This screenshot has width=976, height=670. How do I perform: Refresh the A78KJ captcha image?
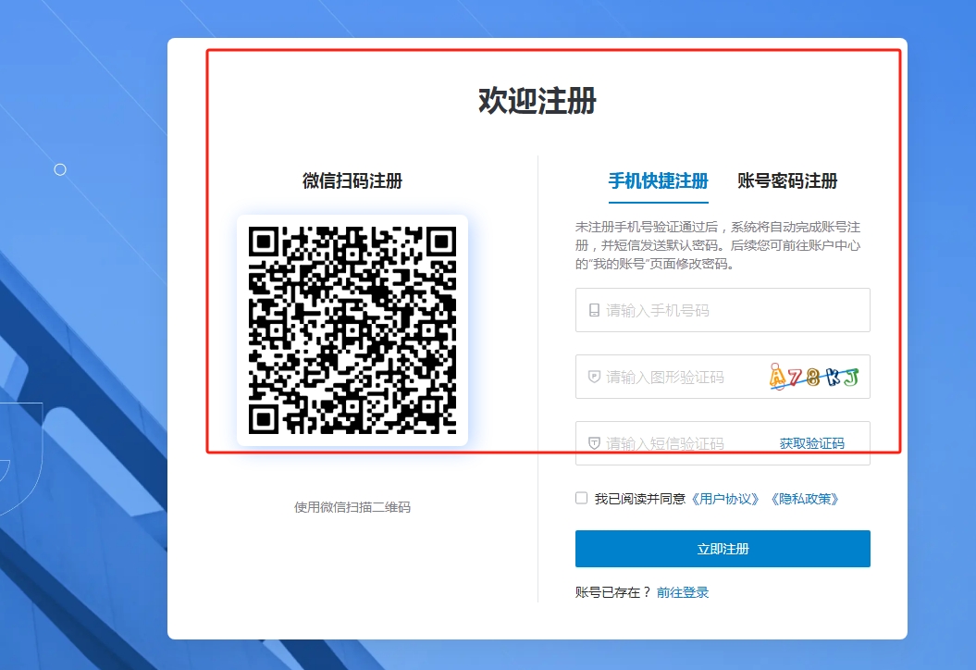click(x=815, y=377)
